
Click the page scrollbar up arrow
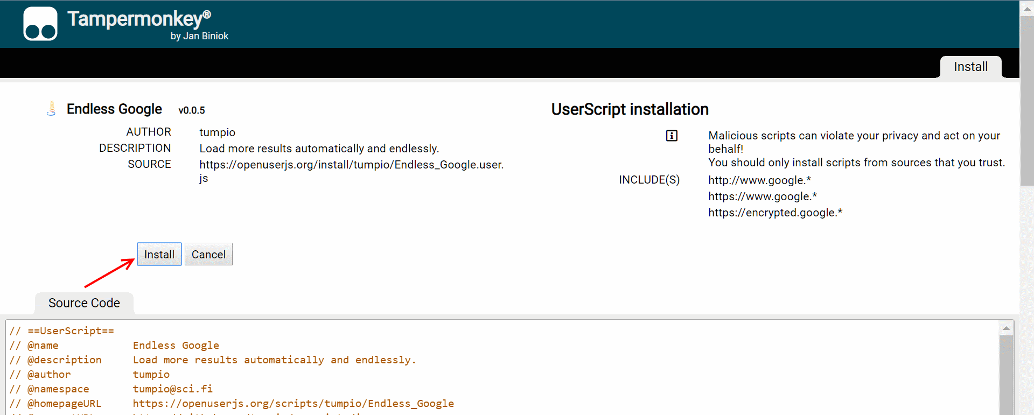tap(1027, 9)
